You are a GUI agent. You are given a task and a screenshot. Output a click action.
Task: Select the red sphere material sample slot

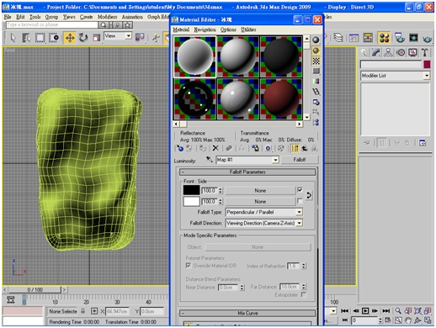coord(281,99)
